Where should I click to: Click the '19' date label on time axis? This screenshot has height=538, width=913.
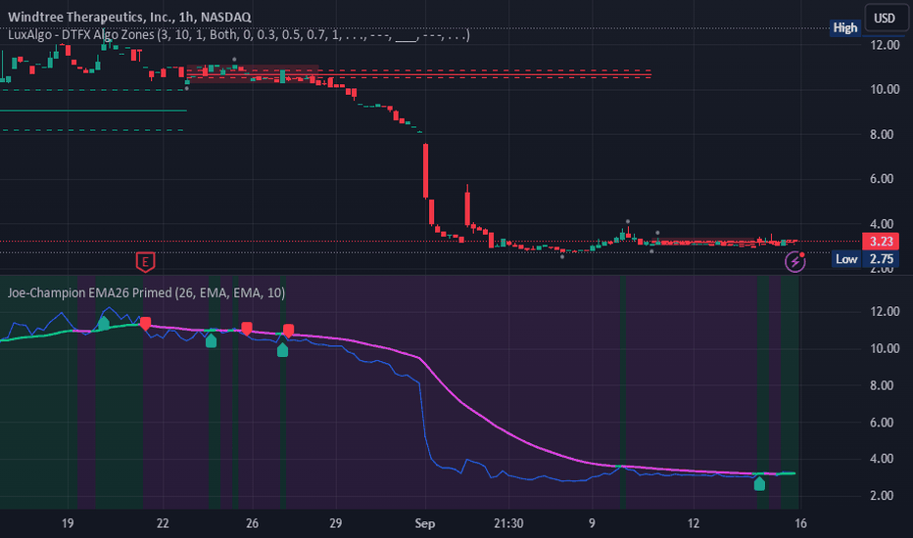(x=68, y=523)
